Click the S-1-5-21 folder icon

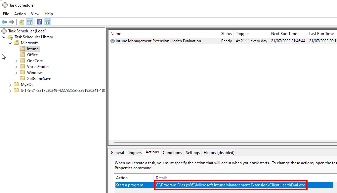(16, 90)
